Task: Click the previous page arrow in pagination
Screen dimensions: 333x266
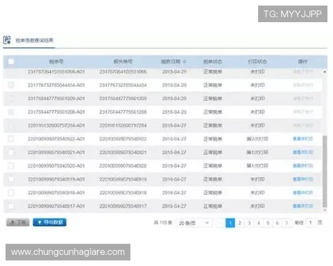Action: [220, 223]
